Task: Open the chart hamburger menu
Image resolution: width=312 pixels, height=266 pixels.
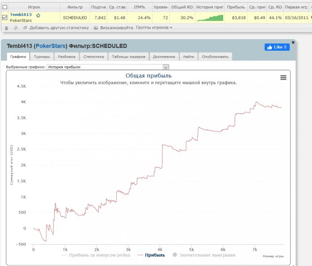Action: [283, 77]
